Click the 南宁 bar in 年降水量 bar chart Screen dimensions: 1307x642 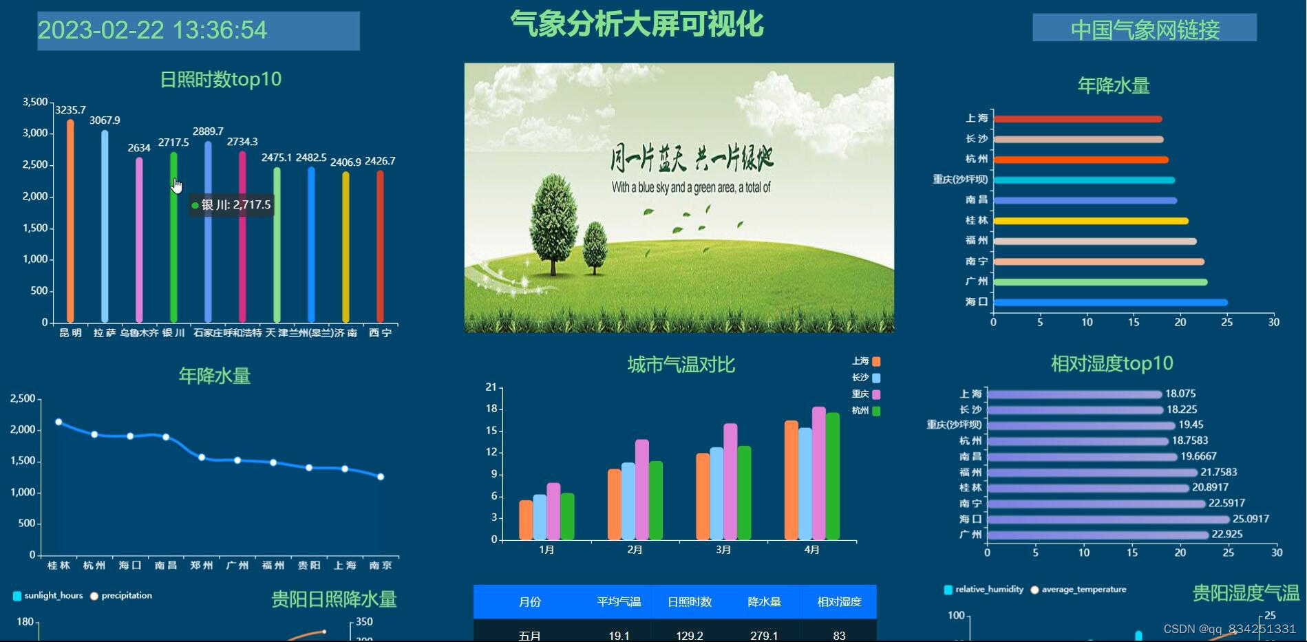coord(1098,261)
